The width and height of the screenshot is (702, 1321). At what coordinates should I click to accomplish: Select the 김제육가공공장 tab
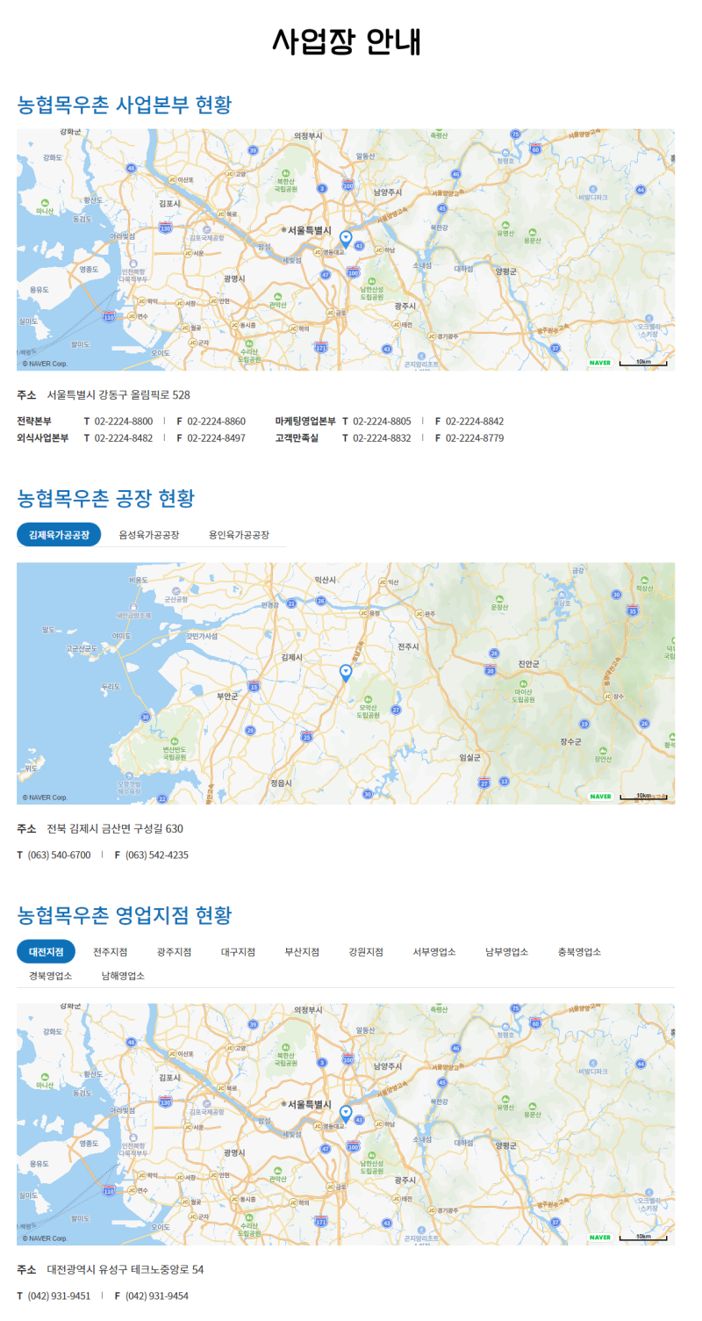tap(59, 534)
